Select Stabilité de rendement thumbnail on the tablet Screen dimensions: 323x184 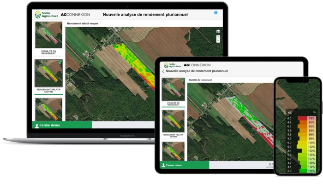pos(173,89)
